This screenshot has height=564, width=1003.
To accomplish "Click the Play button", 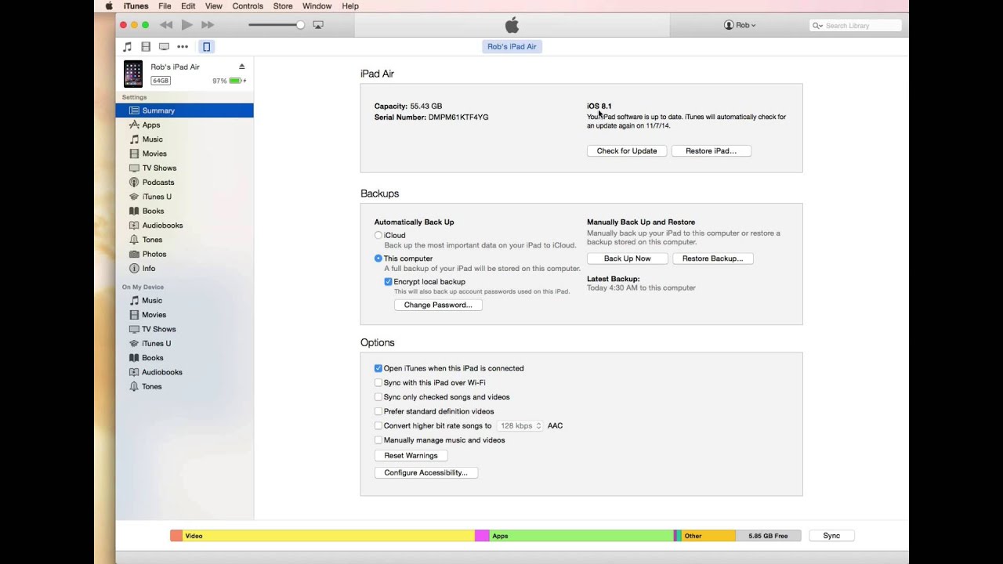I will click(187, 25).
